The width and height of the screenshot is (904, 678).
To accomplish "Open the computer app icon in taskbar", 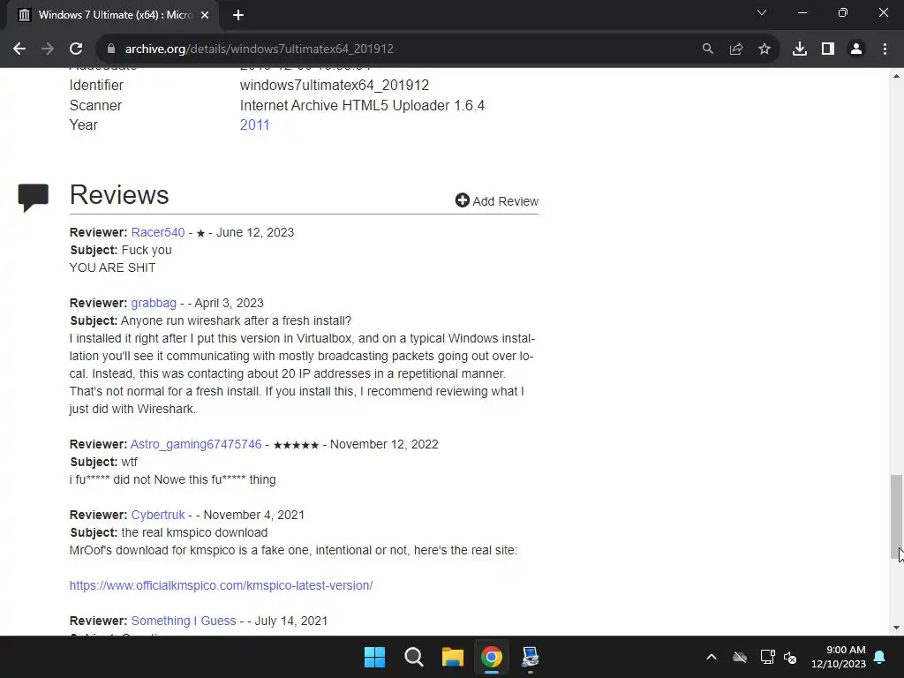I will 530,657.
